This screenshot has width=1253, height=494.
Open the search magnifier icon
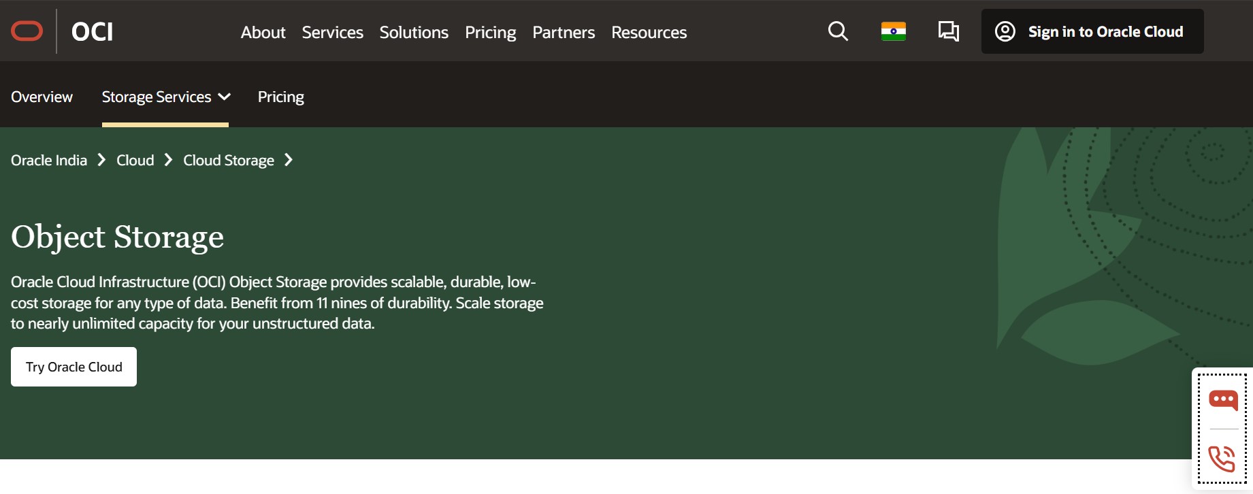click(838, 31)
